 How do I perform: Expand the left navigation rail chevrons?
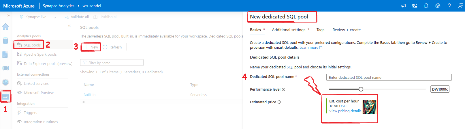pyautogui.click(x=9, y=16)
